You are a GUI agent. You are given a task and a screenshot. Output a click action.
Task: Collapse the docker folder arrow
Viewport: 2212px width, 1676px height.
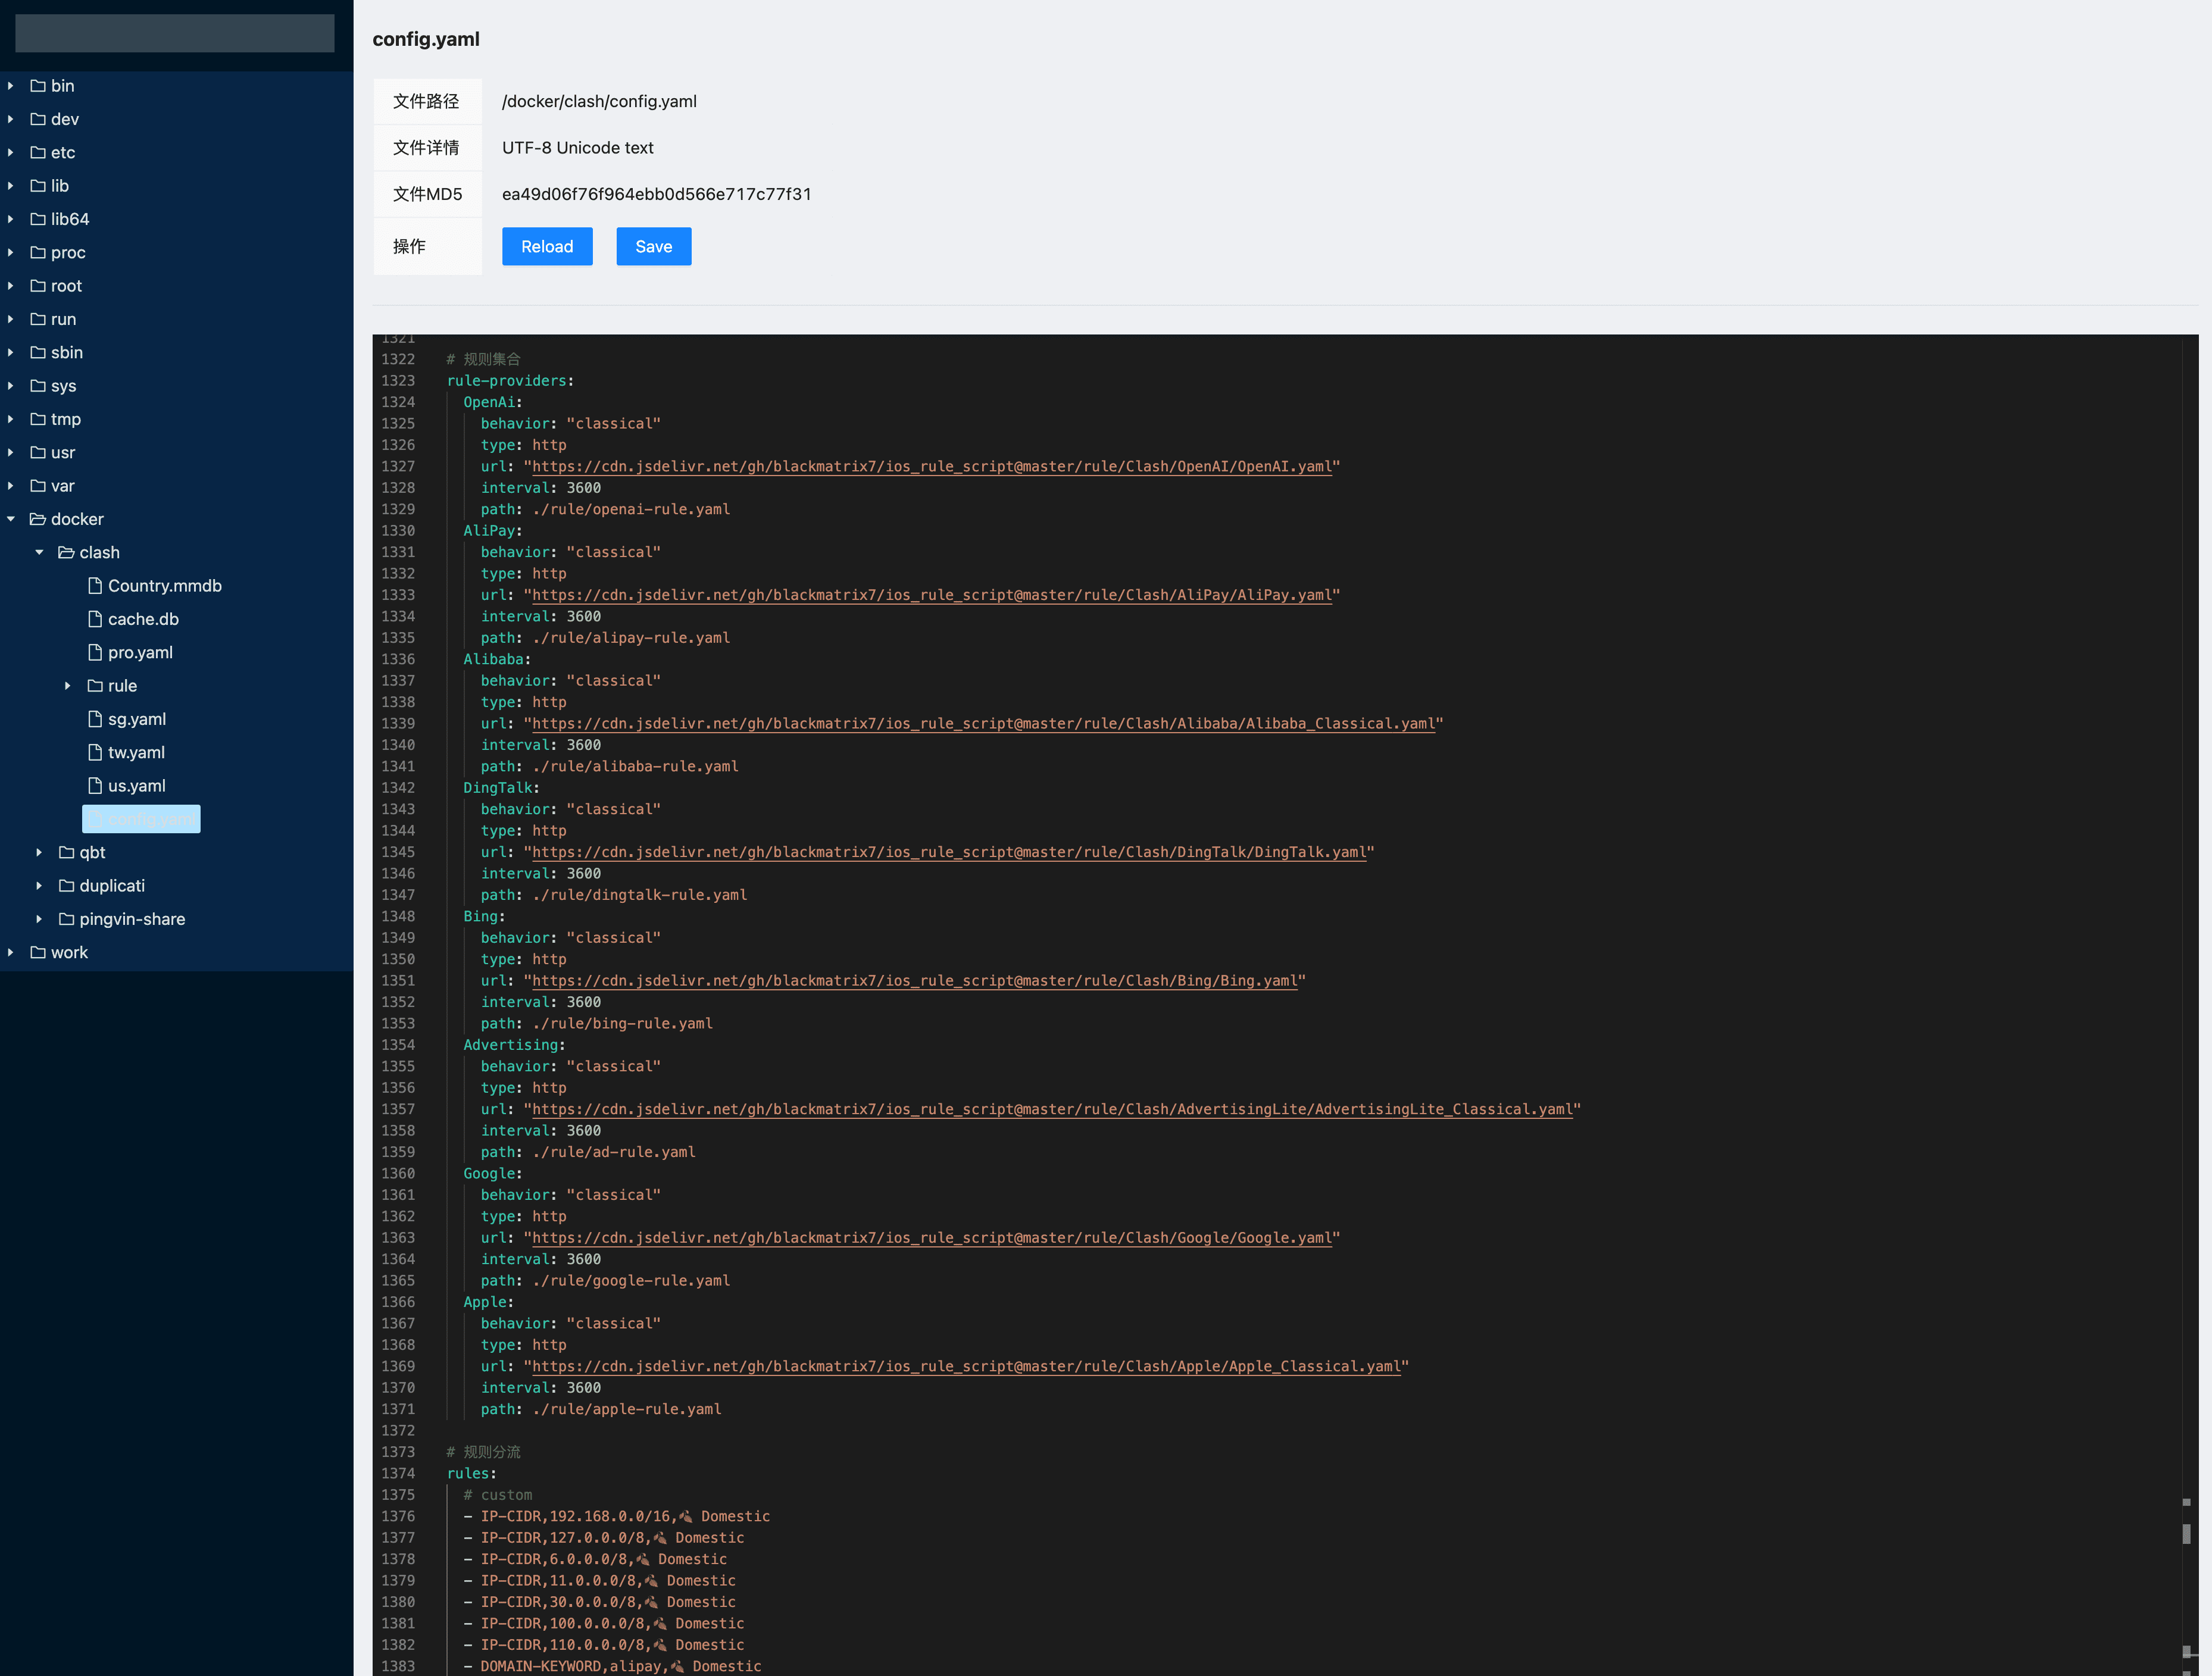(x=11, y=519)
